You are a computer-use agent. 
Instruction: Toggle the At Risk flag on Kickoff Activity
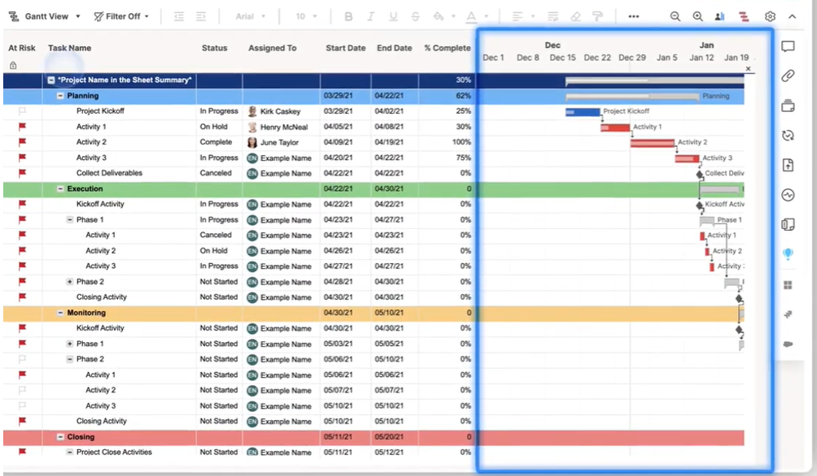pyautogui.click(x=22, y=204)
